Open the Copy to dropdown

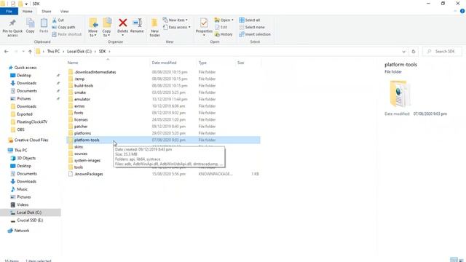(x=106, y=28)
